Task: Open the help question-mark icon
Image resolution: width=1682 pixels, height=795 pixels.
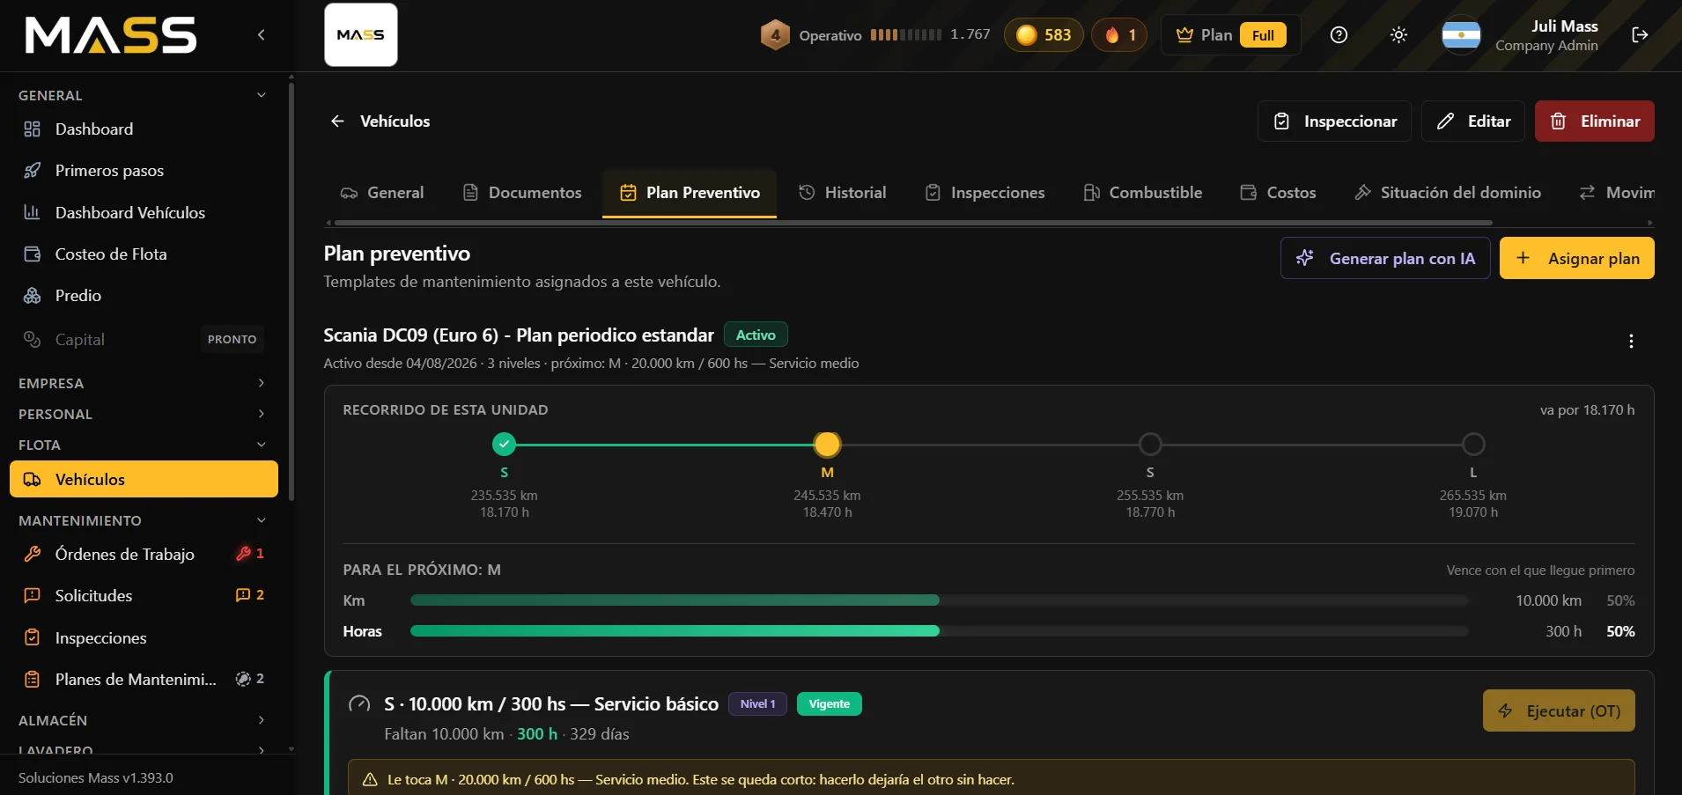Action: 1339,35
